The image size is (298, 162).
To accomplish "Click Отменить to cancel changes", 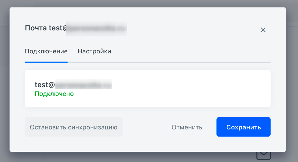I will coord(187,127).
